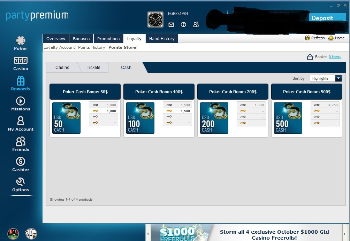Open the Options wrench icon
This screenshot has width=350, height=241.
[x=21, y=182]
